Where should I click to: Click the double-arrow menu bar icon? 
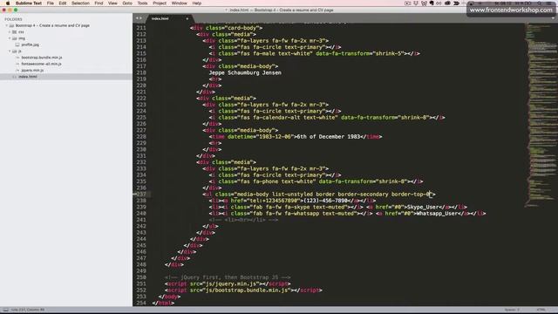pyautogui.click(x=456, y=3)
